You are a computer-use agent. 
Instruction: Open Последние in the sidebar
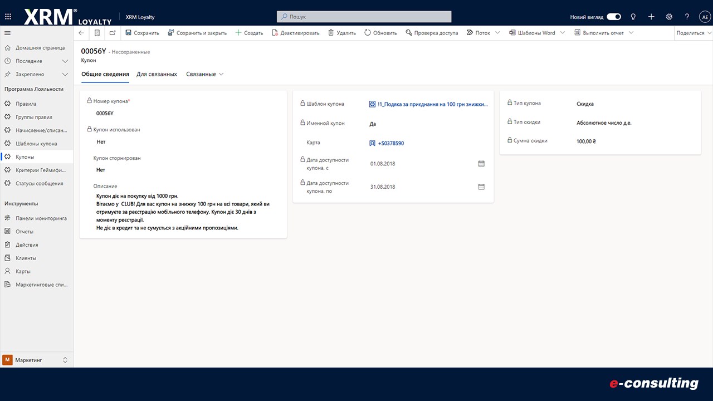(29, 61)
